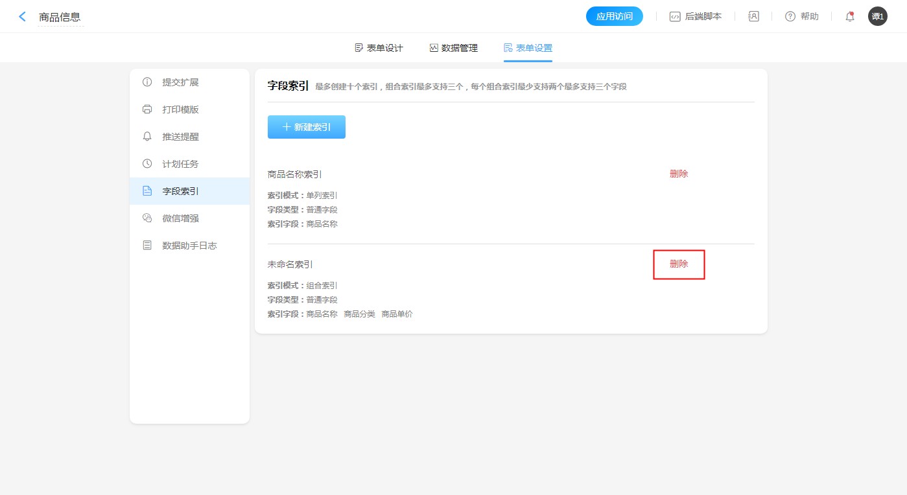Switch to the 数据管理 tab

click(454, 48)
